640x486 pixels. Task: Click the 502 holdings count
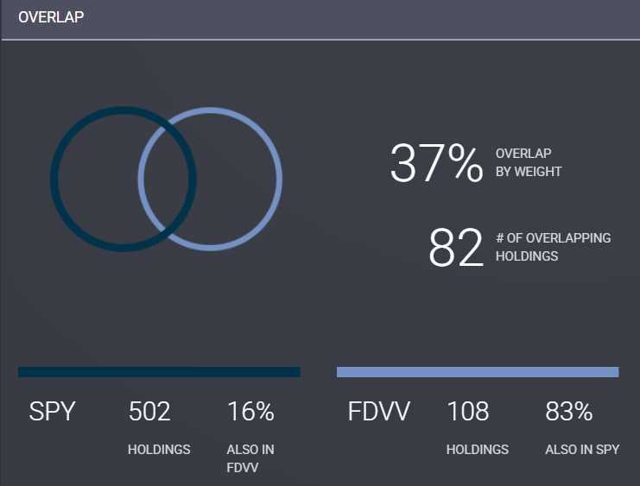click(149, 412)
